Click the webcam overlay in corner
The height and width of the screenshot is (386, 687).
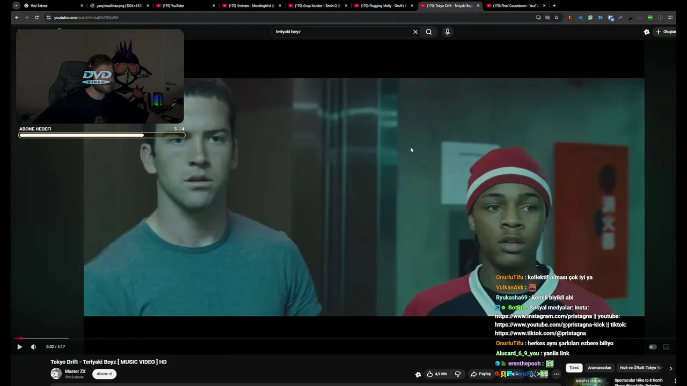pos(100,76)
